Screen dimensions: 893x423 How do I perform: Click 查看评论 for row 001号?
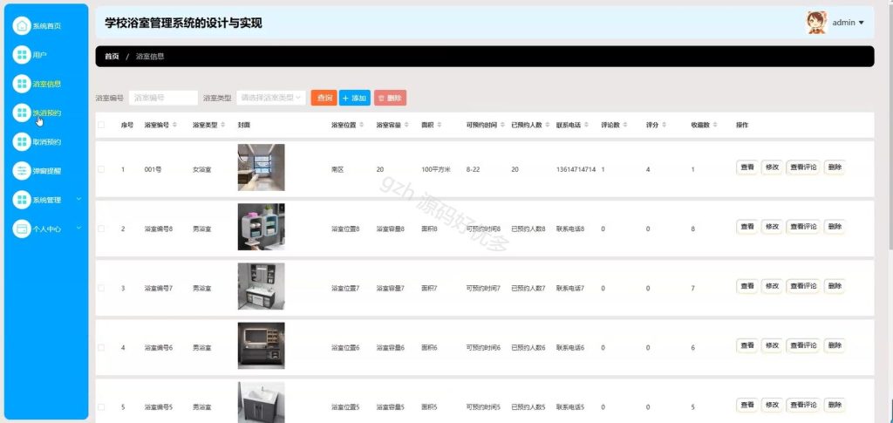point(803,167)
